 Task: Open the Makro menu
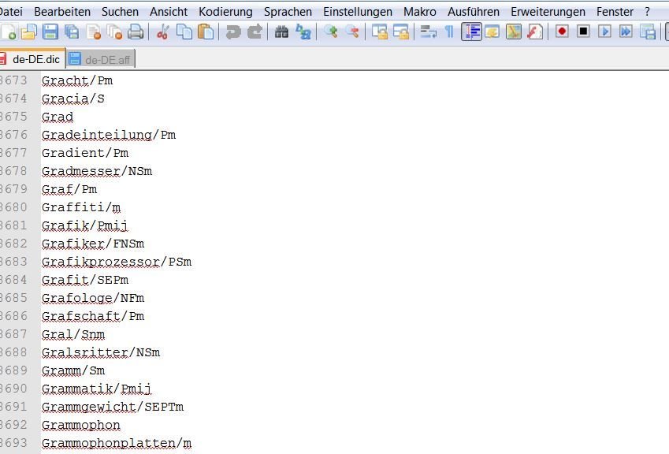click(x=420, y=12)
